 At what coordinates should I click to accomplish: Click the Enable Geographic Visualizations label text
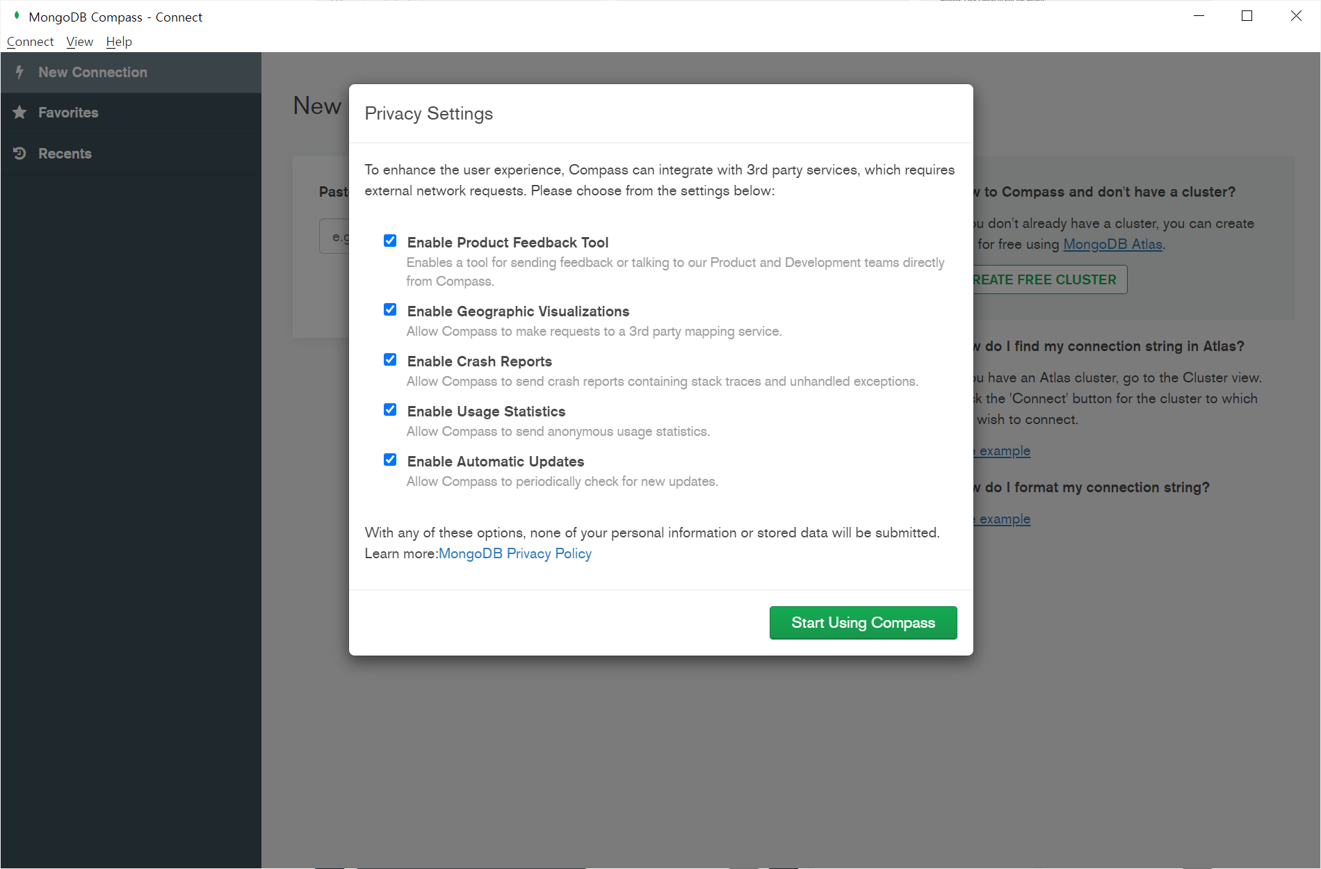click(x=518, y=311)
